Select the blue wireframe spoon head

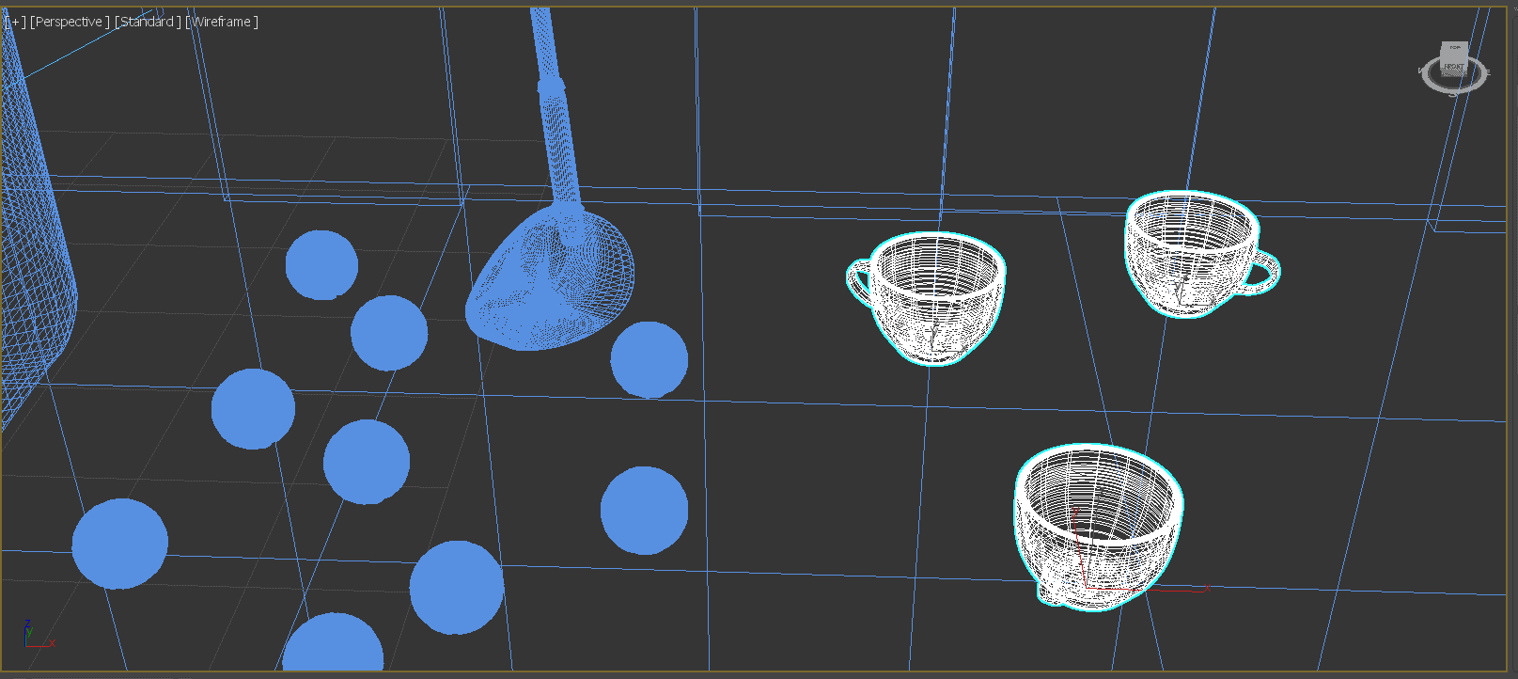click(x=550, y=282)
